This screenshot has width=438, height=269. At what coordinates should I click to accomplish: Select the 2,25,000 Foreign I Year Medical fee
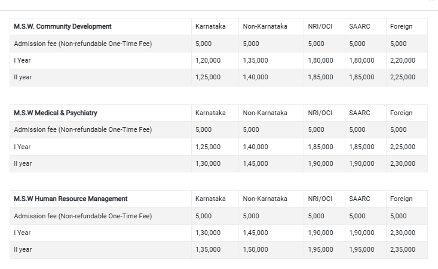coord(402,147)
